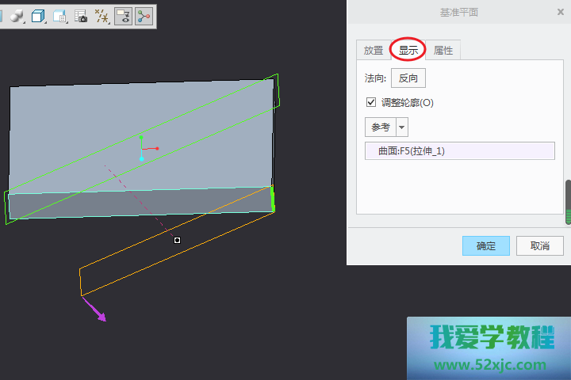The width and height of the screenshot is (571, 380).
Task: Open the display style shading icon
Action: click(x=17, y=16)
